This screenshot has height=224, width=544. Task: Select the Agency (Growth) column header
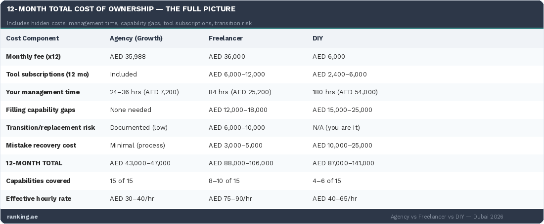click(136, 38)
